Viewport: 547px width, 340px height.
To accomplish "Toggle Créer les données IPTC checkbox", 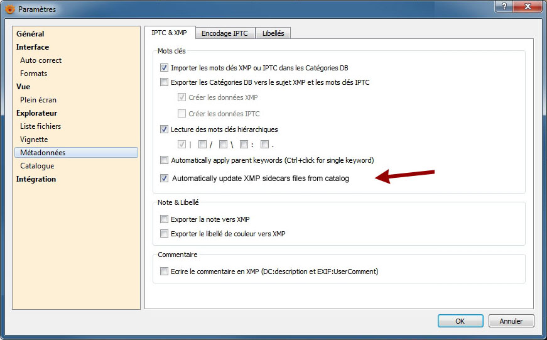I will coord(181,114).
